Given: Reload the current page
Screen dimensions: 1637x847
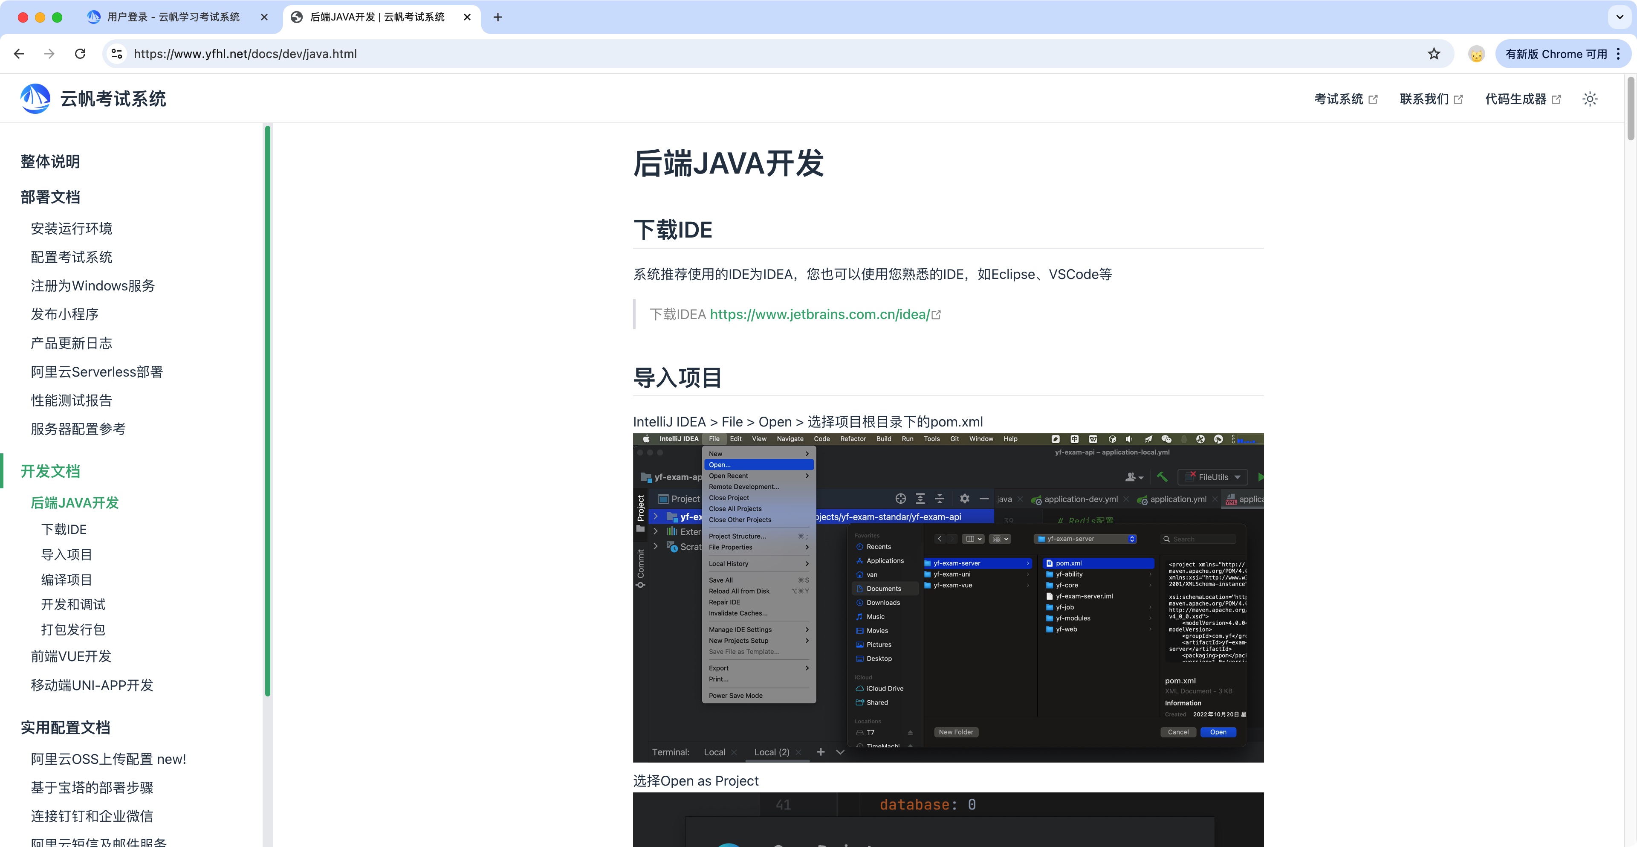Looking at the screenshot, I should tap(80, 53).
